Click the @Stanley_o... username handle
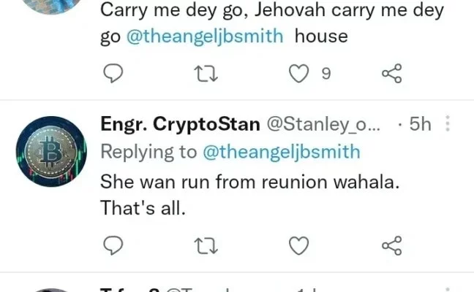Screen dimensions: 474x292 [x=322, y=125]
